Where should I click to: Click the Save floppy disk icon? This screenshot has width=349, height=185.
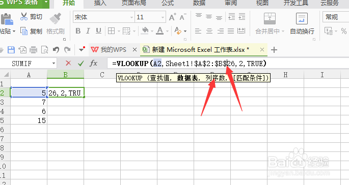[11, 49]
